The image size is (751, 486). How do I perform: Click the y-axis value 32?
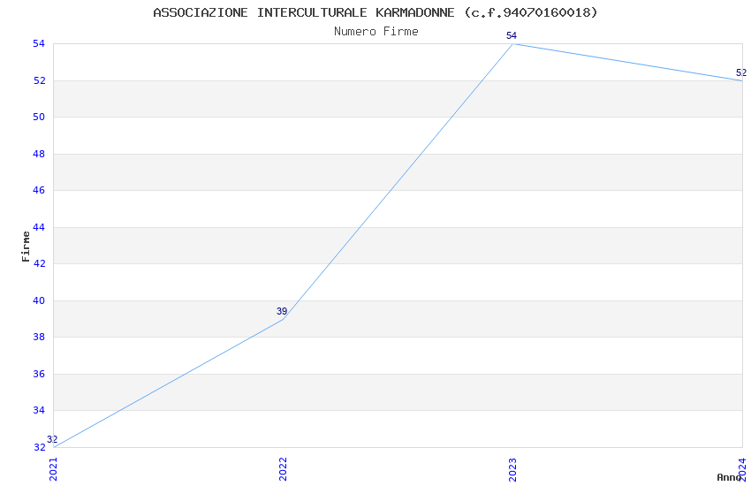pyautogui.click(x=39, y=447)
